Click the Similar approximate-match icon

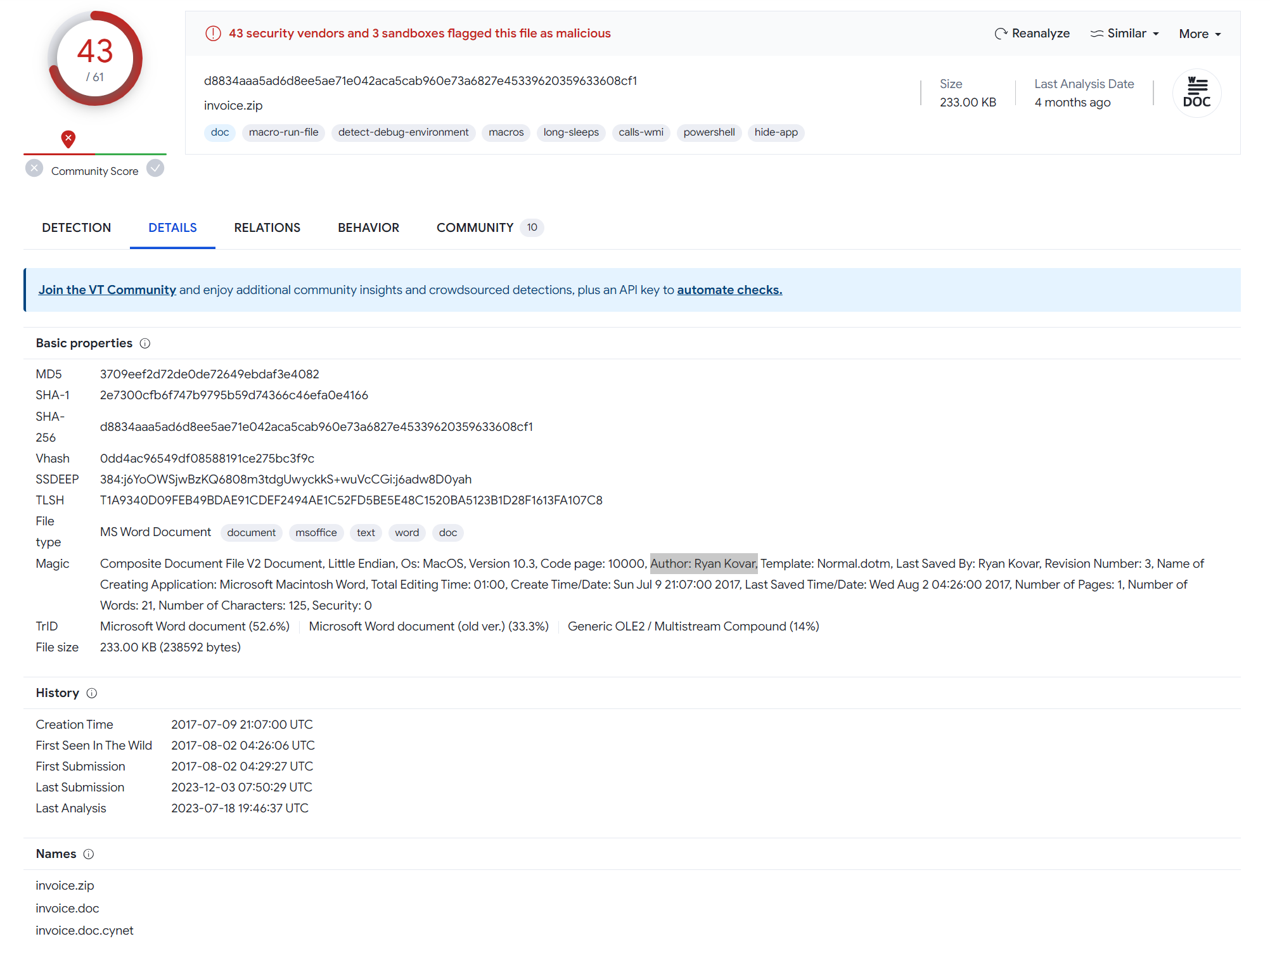pyautogui.click(x=1096, y=34)
